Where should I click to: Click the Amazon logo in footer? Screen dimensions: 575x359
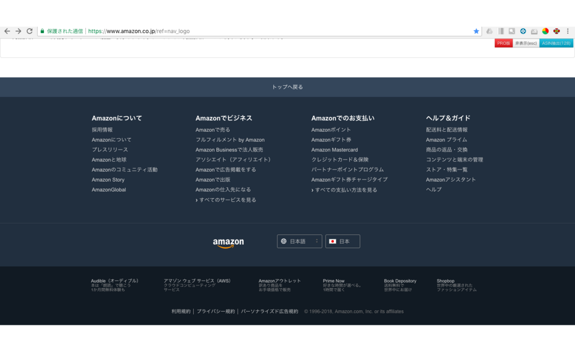tap(228, 242)
